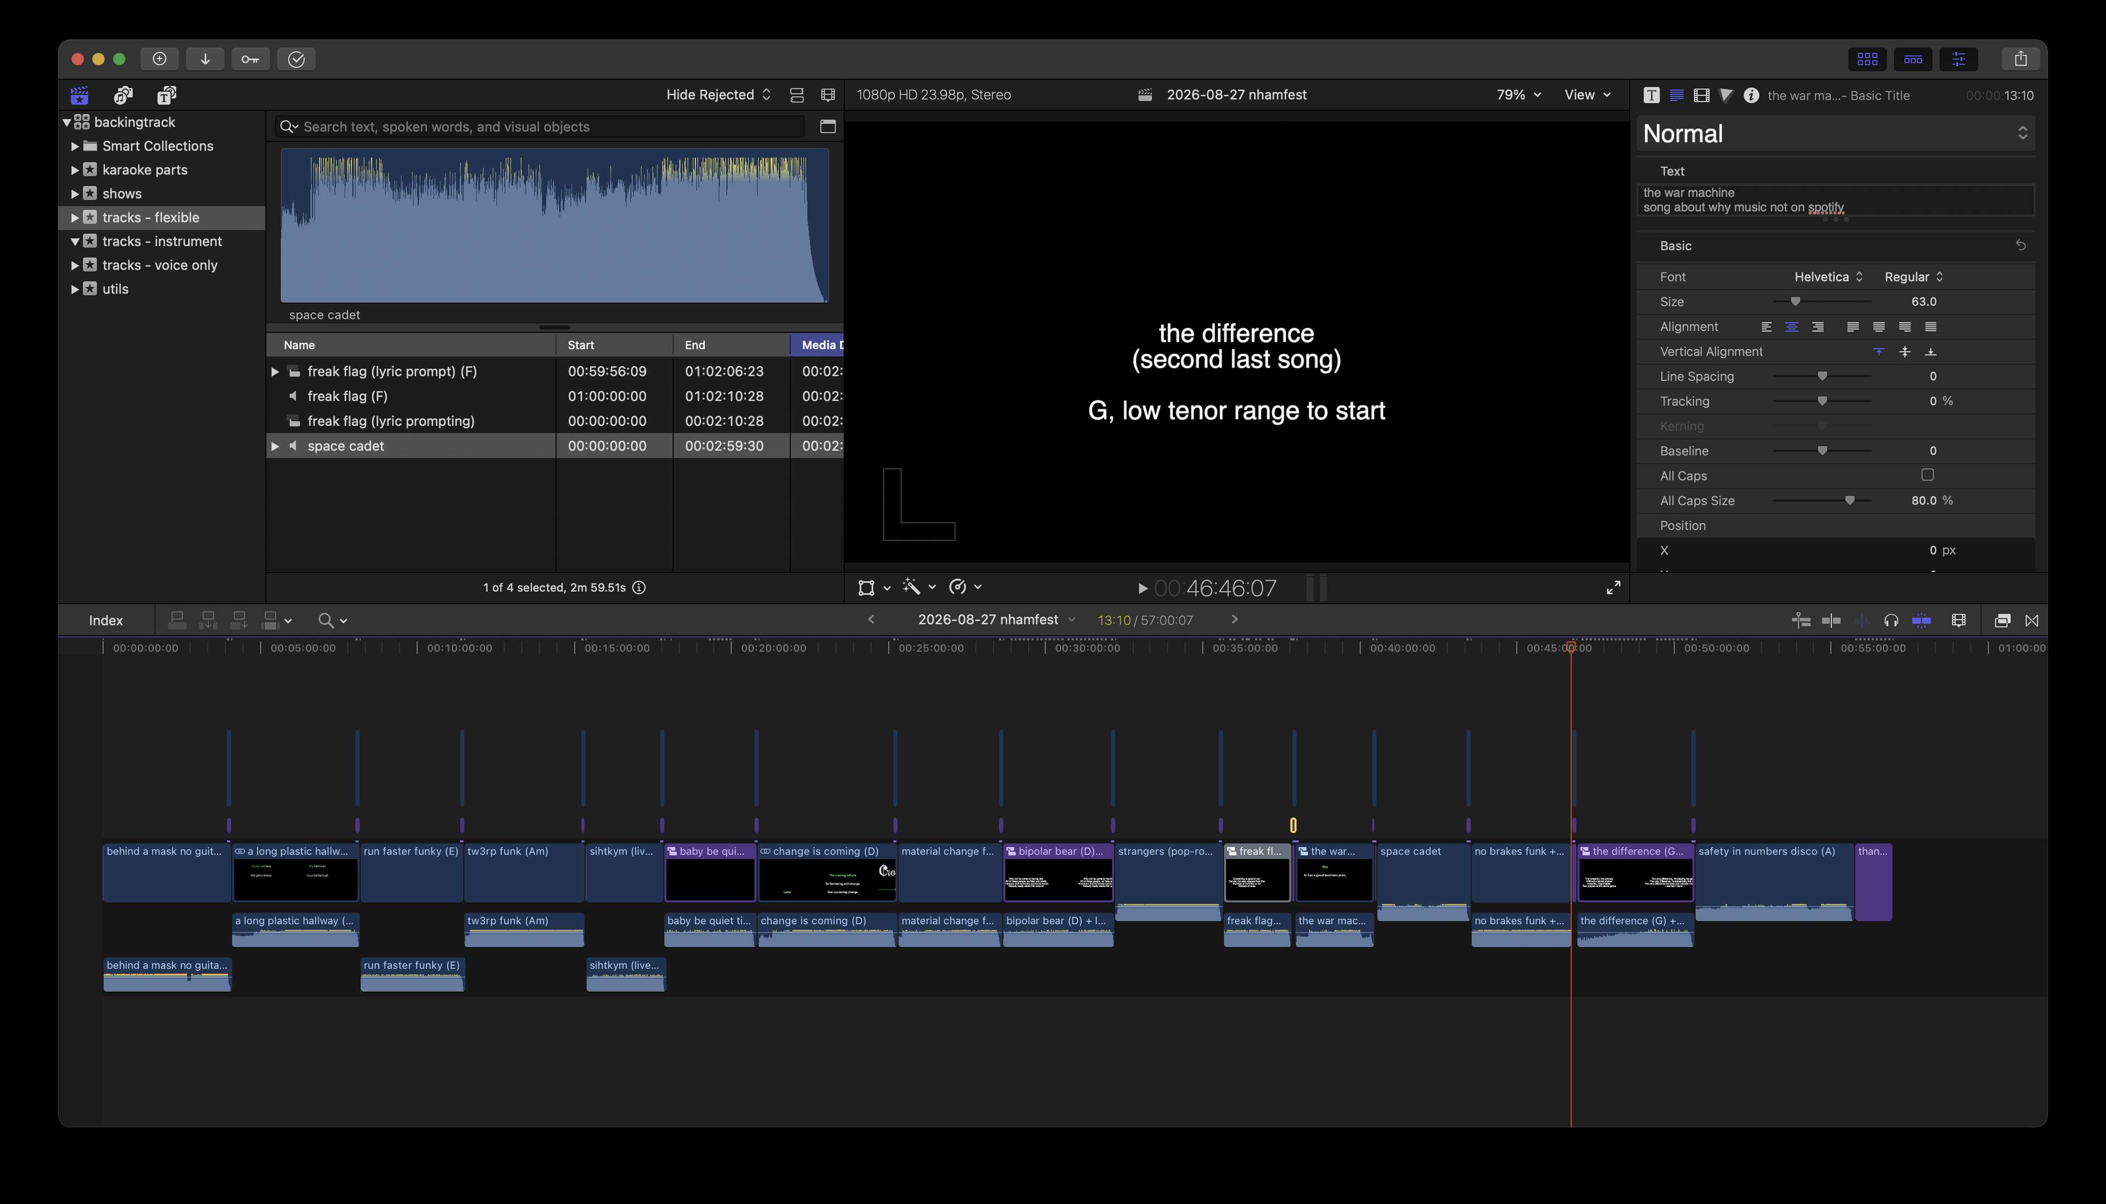Image resolution: width=2106 pixels, height=1204 pixels.
Task: Select tracks - flexible event
Action: click(x=162, y=217)
